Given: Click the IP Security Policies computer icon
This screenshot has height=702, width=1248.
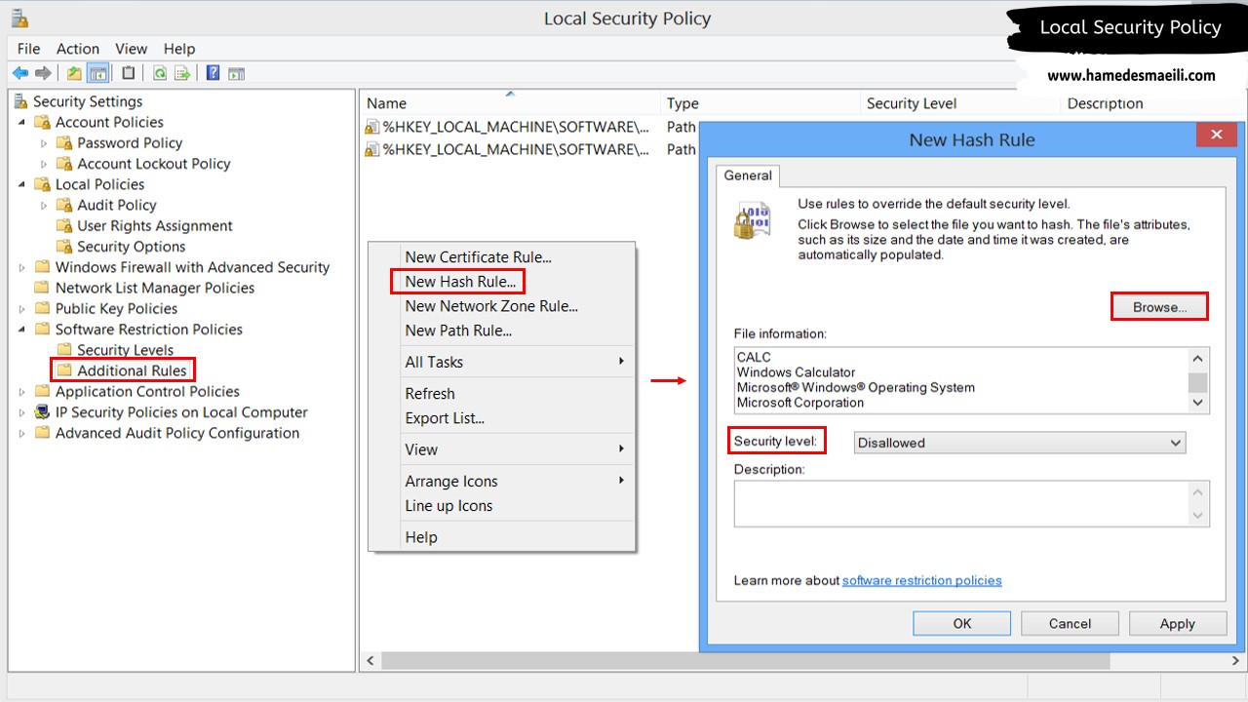Looking at the screenshot, I should click(x=42, y=412).
